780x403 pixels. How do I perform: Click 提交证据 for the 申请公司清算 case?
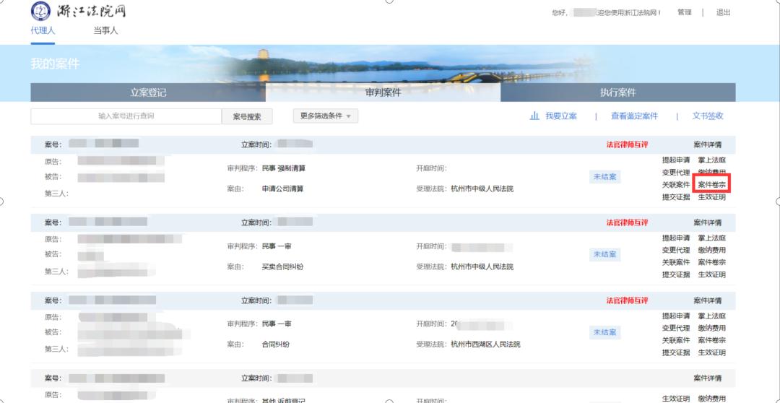(x=675, y=197)
